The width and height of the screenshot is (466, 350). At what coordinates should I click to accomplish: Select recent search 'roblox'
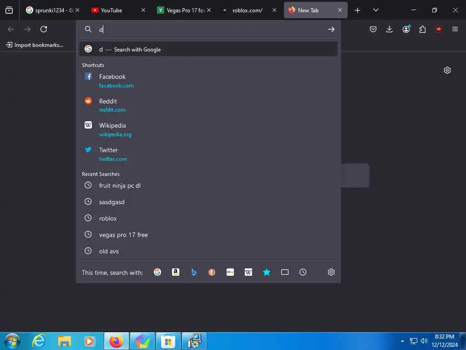[208, 218]
